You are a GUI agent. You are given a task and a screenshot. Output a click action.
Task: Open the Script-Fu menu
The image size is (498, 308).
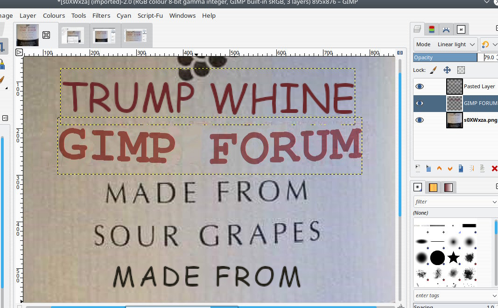tap(150, 15)
